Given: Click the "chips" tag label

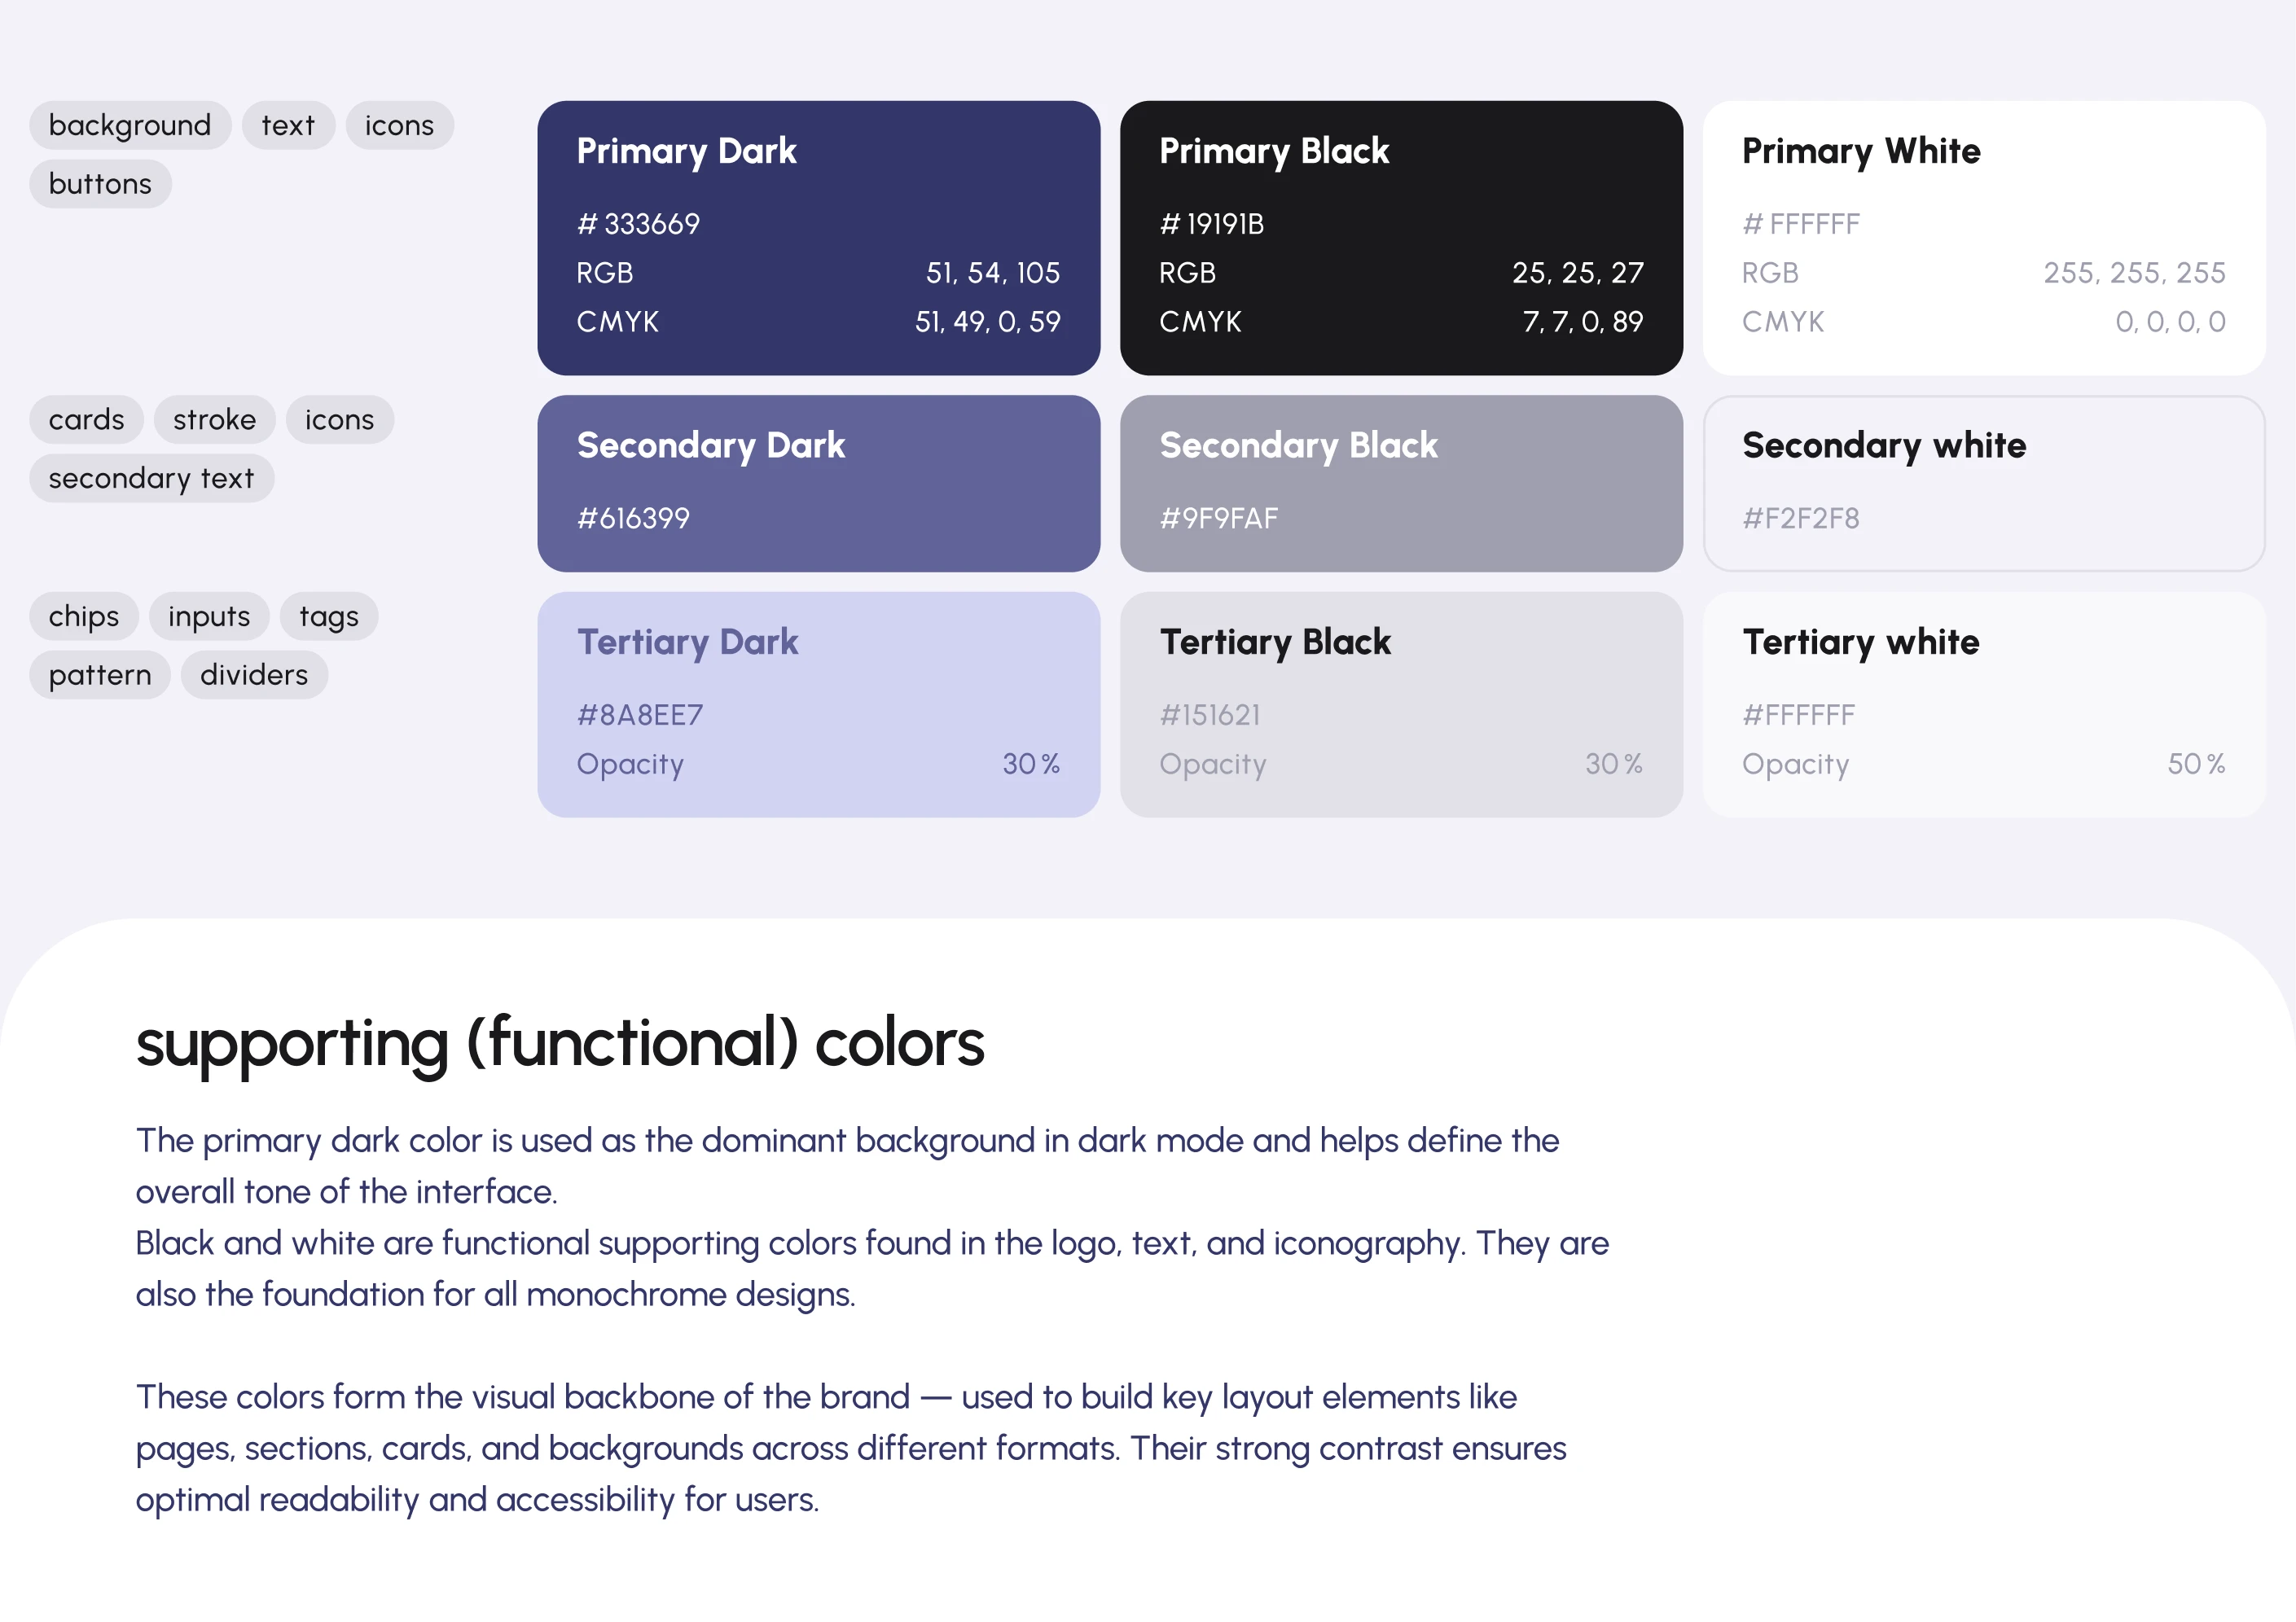Looking at the screenshot, I should pyautogui.click(x=84, y=616).
